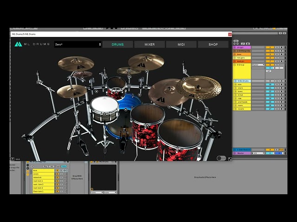Click the 9 ML Drums track icon

[x=235, y=81]
